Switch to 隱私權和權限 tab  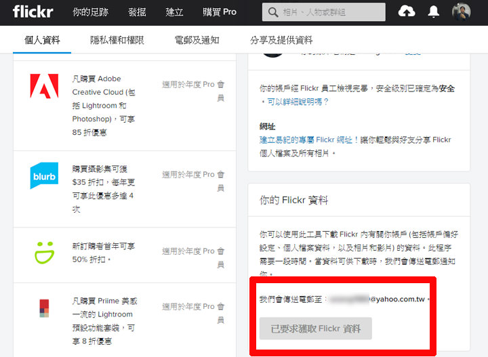coord(117,40)
